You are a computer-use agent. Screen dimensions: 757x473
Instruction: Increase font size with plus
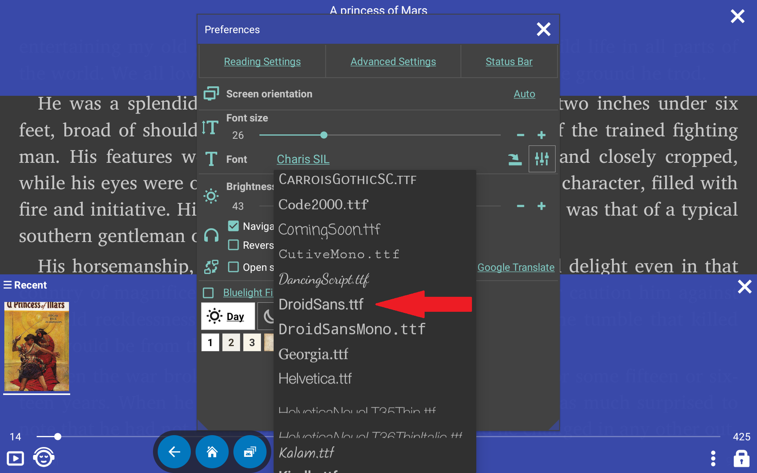pyautogui.click(x=542, y=135)
